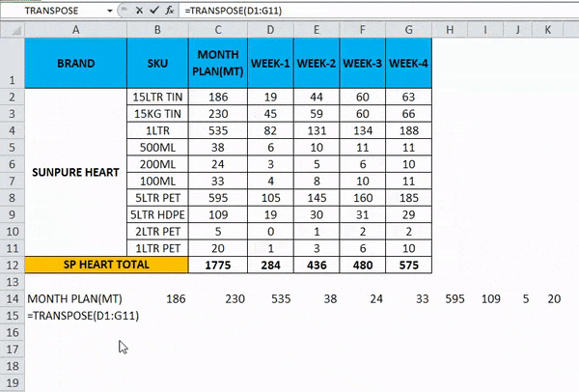Image resolution: width=579 pixels, height=392 pixels.
Task: Click the 230 value in row 14
Action: [x=218, y=298]
